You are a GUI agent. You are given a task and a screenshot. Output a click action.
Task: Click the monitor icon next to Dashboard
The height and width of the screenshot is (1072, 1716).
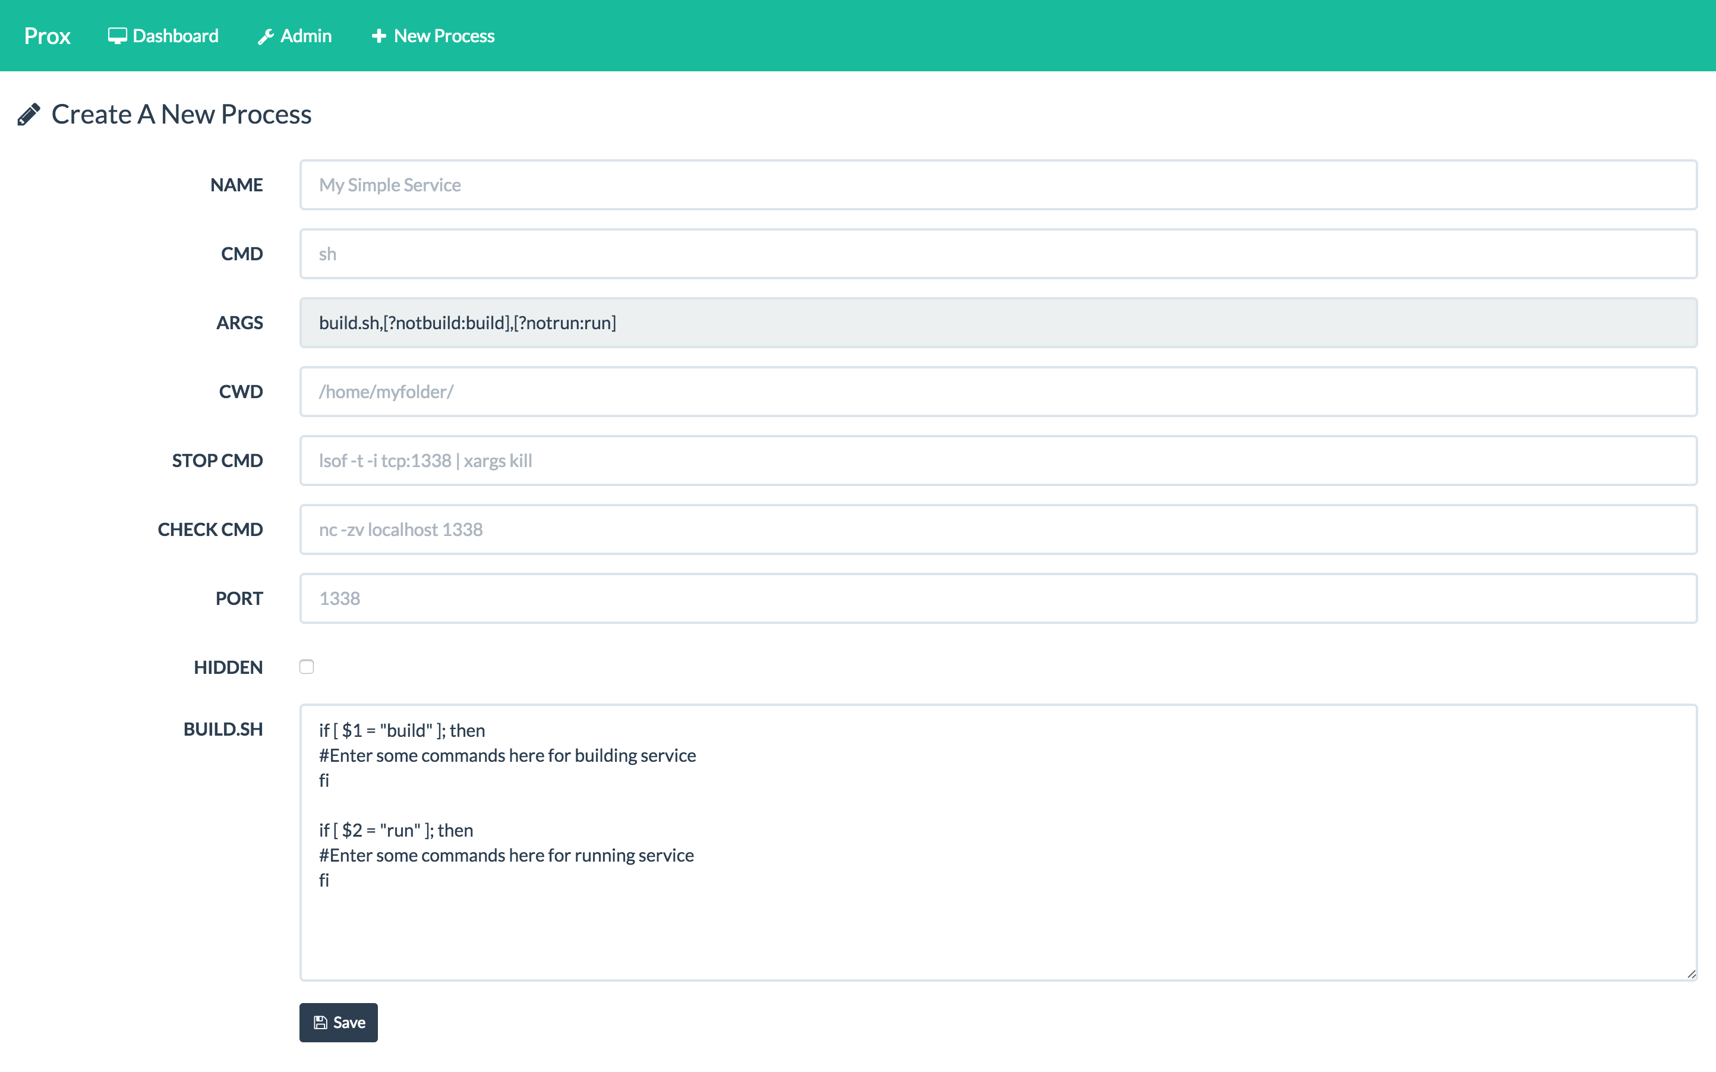[x=117, y=36]
